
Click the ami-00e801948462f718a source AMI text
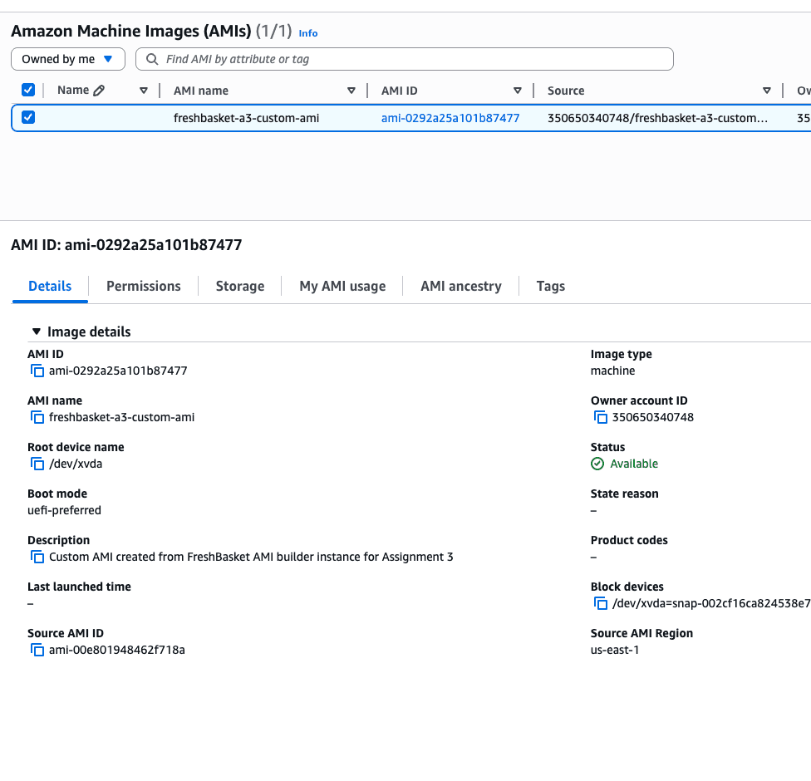coord(117,651)
